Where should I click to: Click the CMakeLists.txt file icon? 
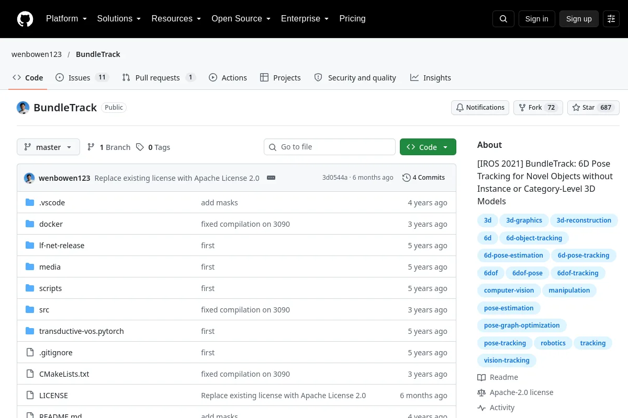(30, 374)
